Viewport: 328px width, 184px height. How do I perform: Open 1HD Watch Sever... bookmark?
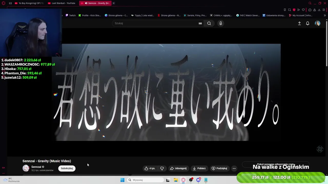pyautogui.click(x=248, y=15)
